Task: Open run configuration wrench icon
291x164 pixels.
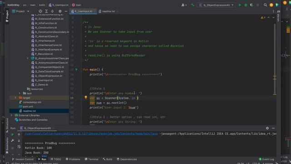Action: click(12, 141)
